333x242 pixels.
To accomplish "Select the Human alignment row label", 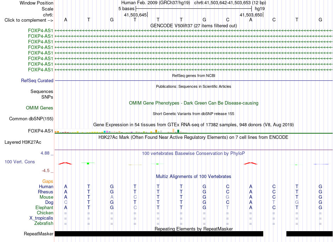I will coord(46,186).
